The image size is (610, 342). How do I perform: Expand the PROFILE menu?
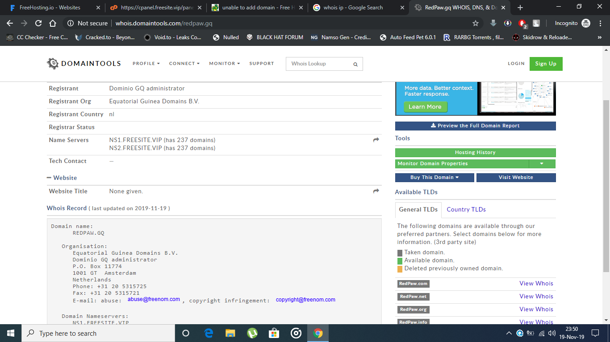[x=146, y=64]
